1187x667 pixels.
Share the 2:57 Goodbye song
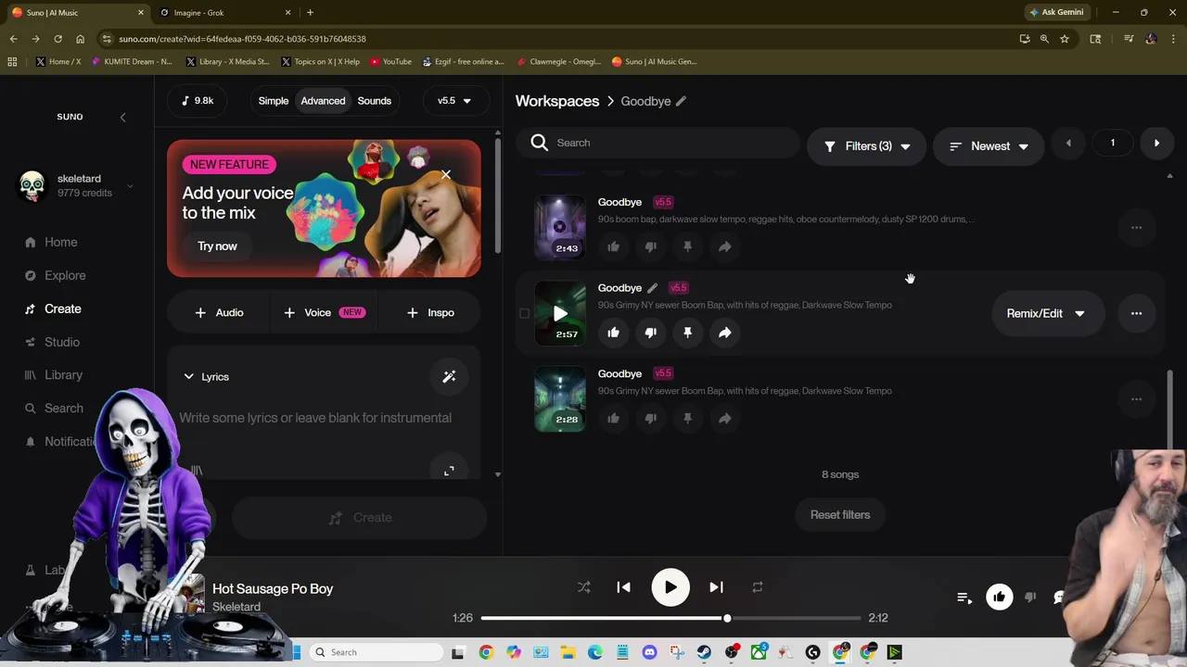tap(724, 333)
